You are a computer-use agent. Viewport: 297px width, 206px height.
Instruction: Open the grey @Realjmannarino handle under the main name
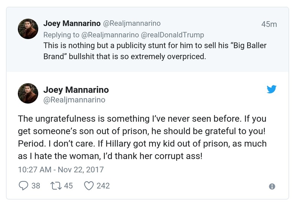click(x=74, y=100)
